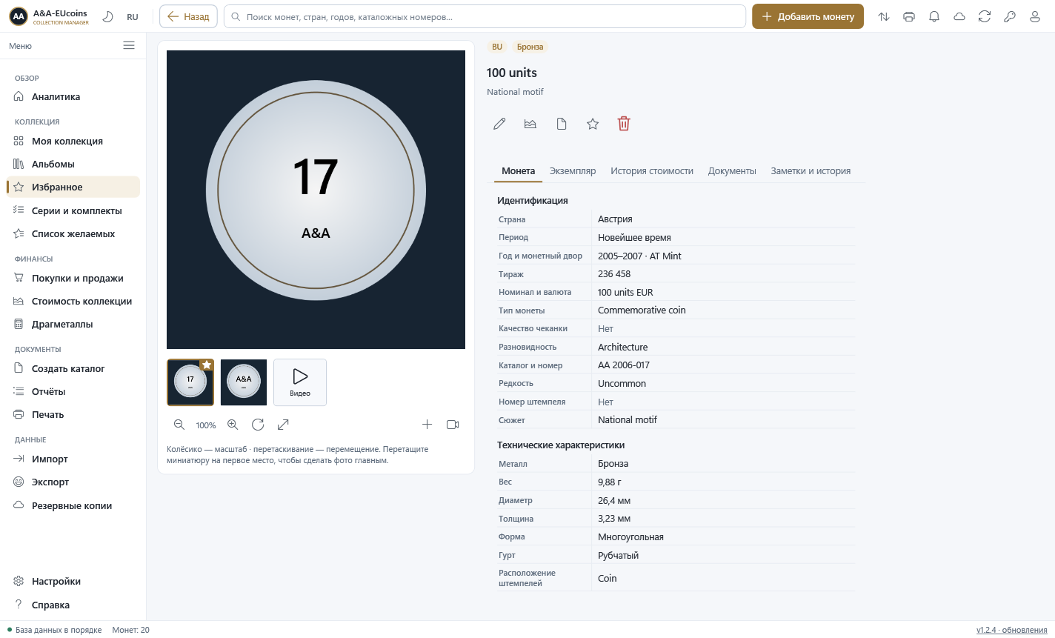Open the value chart icon under coin title
1055x638 pixels.
(x=530, y=124)
